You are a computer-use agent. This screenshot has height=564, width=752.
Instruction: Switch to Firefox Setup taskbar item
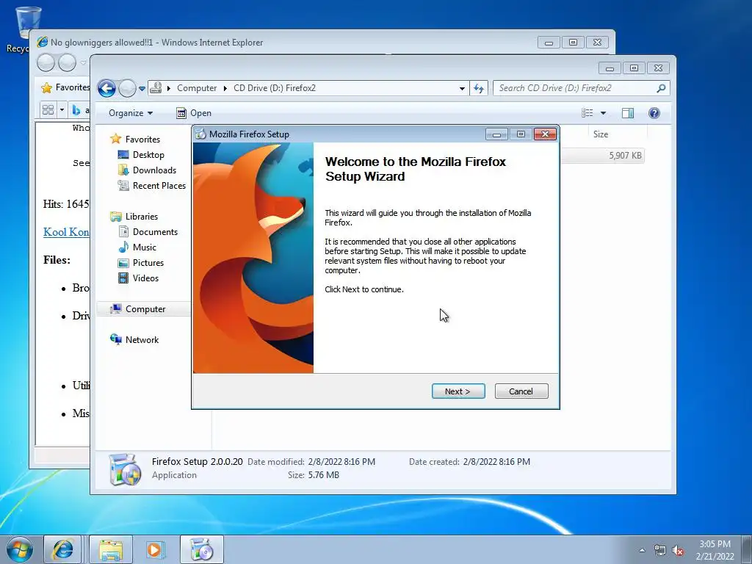(x=201, y=549)
